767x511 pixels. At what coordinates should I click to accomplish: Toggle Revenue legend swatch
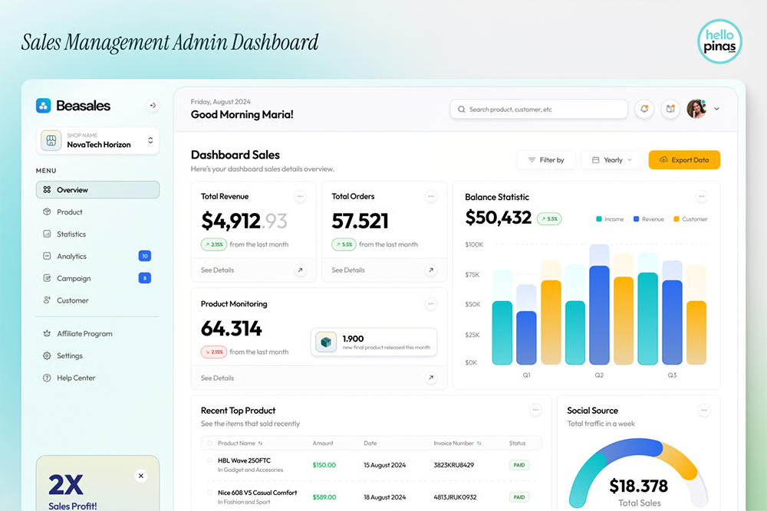point(636,219)
